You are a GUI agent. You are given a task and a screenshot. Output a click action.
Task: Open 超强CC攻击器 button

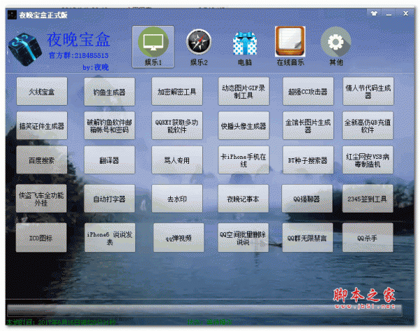coord(308,92)
